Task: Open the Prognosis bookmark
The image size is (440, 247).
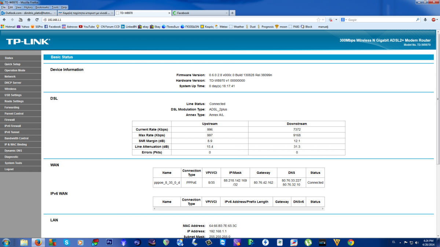Action: coord(265,27)
